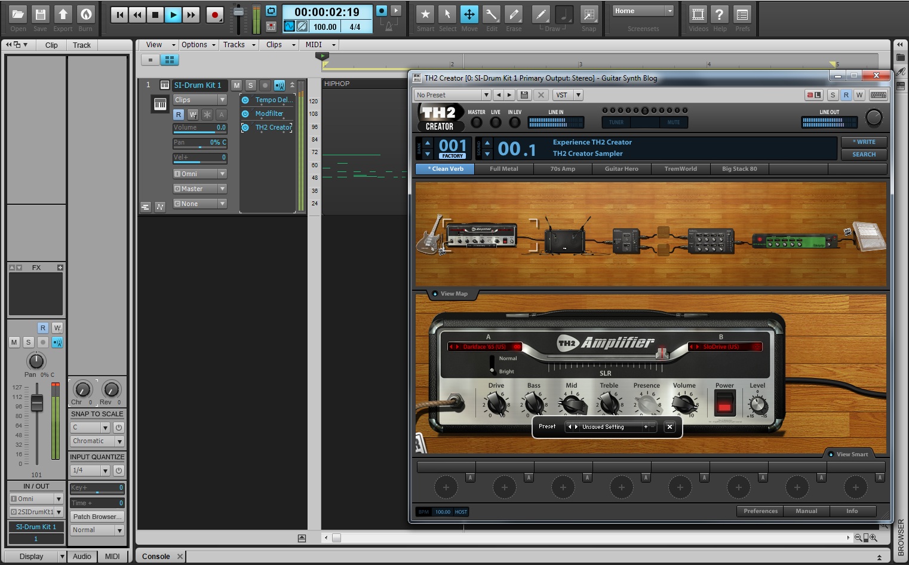Viewport: 909px width, 565px height.
Task: Open the track's None bank dropdown
Action: tap(199, 204)
